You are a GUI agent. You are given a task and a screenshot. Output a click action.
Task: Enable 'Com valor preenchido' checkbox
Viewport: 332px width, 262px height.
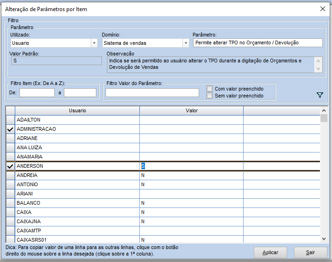click(210, 89)
